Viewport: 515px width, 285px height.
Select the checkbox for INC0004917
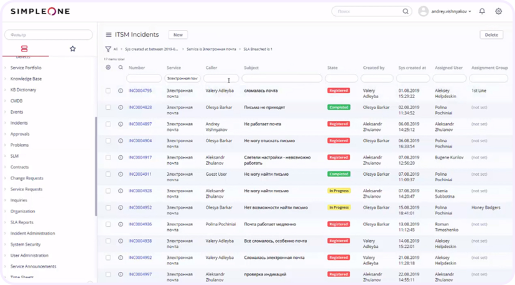[108, 158]
